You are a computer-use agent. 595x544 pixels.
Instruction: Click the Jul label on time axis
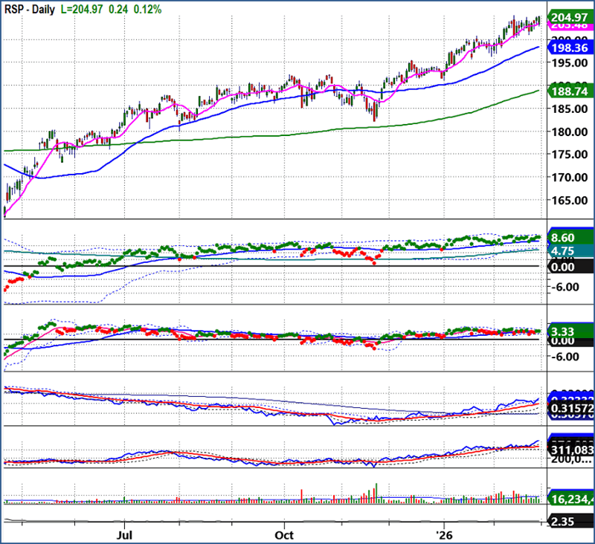(x=124, y=534)
